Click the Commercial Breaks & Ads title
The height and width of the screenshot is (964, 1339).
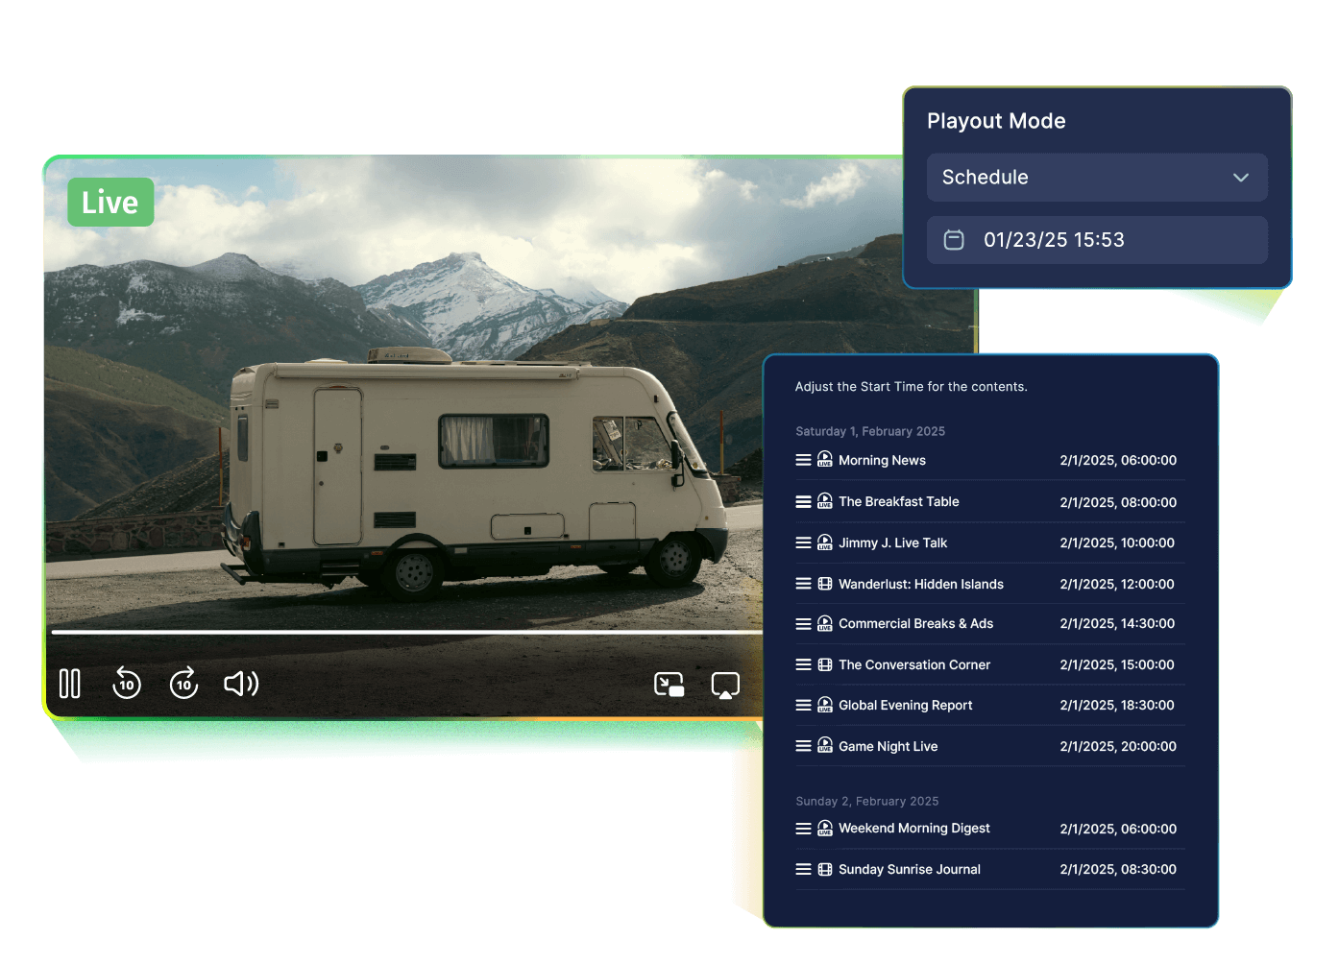(915, 623)
